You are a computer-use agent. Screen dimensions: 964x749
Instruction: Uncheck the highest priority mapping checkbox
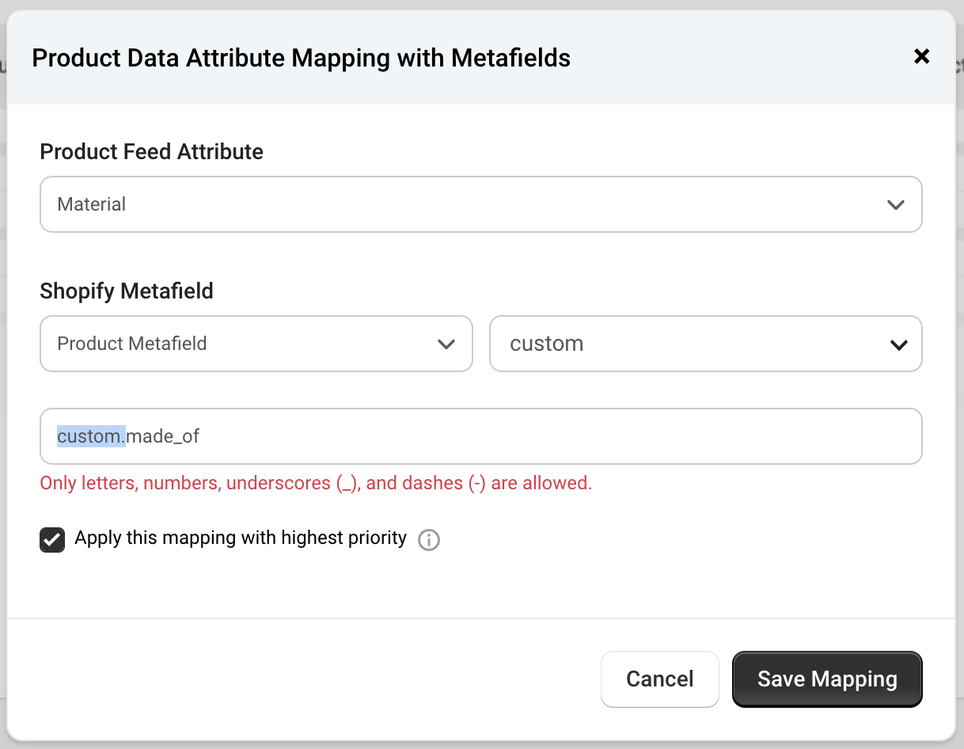[x=52, y=540]
